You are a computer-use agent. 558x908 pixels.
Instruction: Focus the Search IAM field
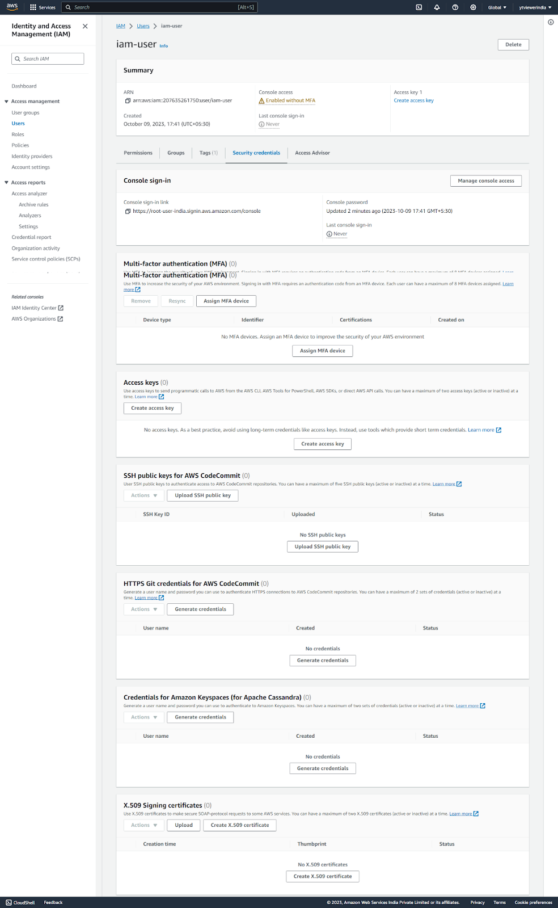(x=48, y=58)
